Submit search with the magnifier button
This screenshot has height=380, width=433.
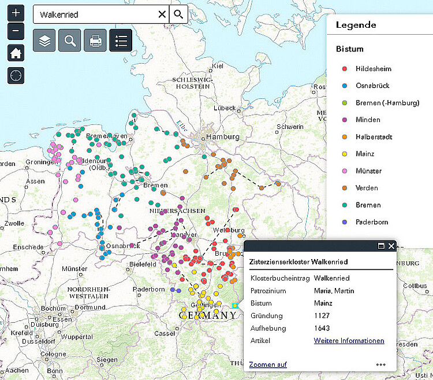[x=178, y=14]
